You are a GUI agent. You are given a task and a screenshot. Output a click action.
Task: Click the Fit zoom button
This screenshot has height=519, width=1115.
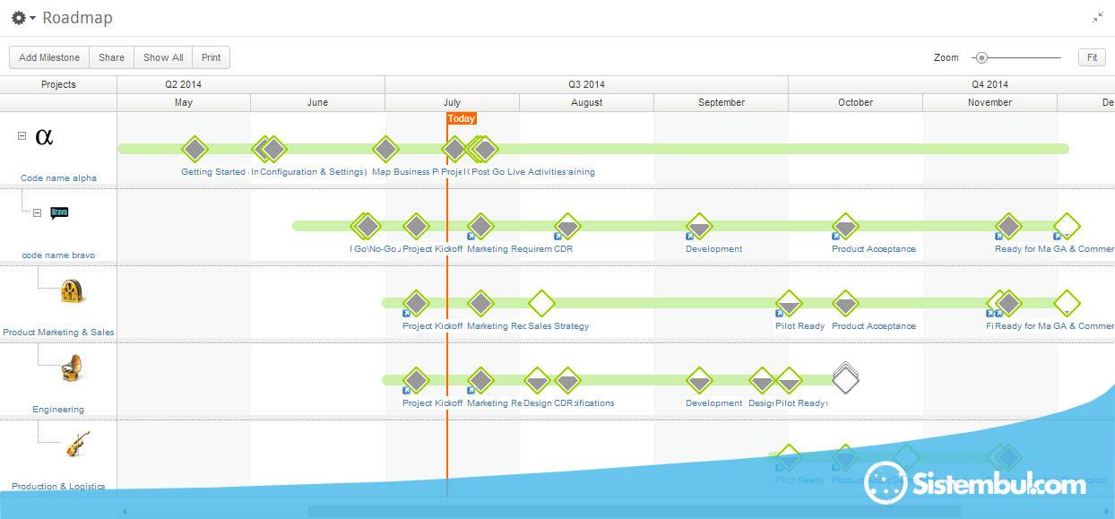coord(1092,57)
